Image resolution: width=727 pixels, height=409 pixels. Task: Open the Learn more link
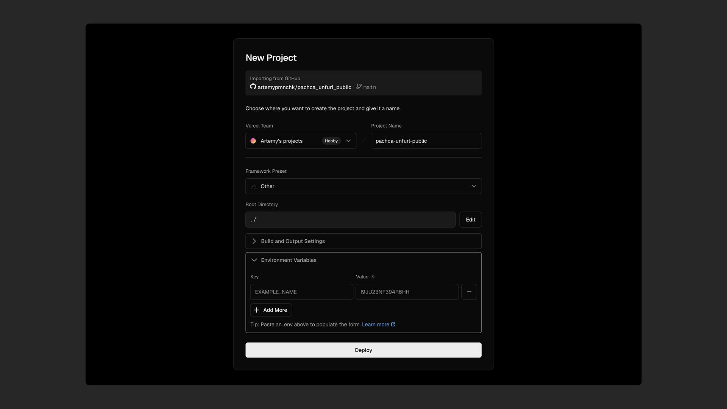tap(375, 325)
